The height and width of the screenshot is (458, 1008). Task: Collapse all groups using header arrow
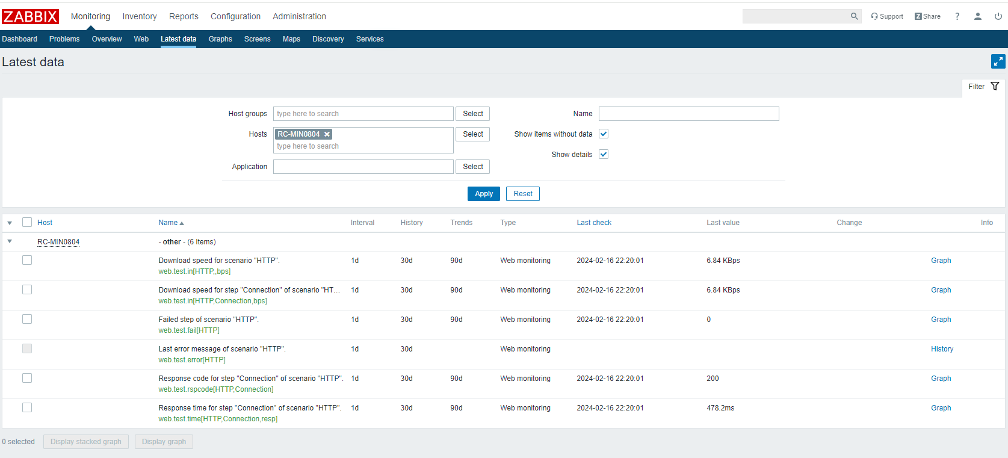(10, 223)
